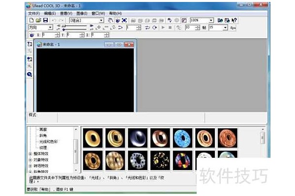This screenshot has width=295, height=196.
Task: Click the Smooth animation path icon
Action: pyautogui.click(x=120, y=27)
